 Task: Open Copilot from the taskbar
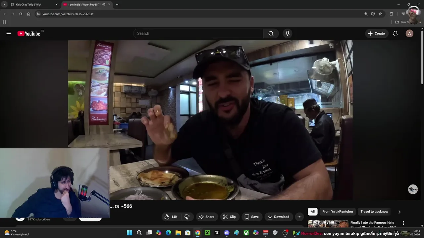pos(159,233)
